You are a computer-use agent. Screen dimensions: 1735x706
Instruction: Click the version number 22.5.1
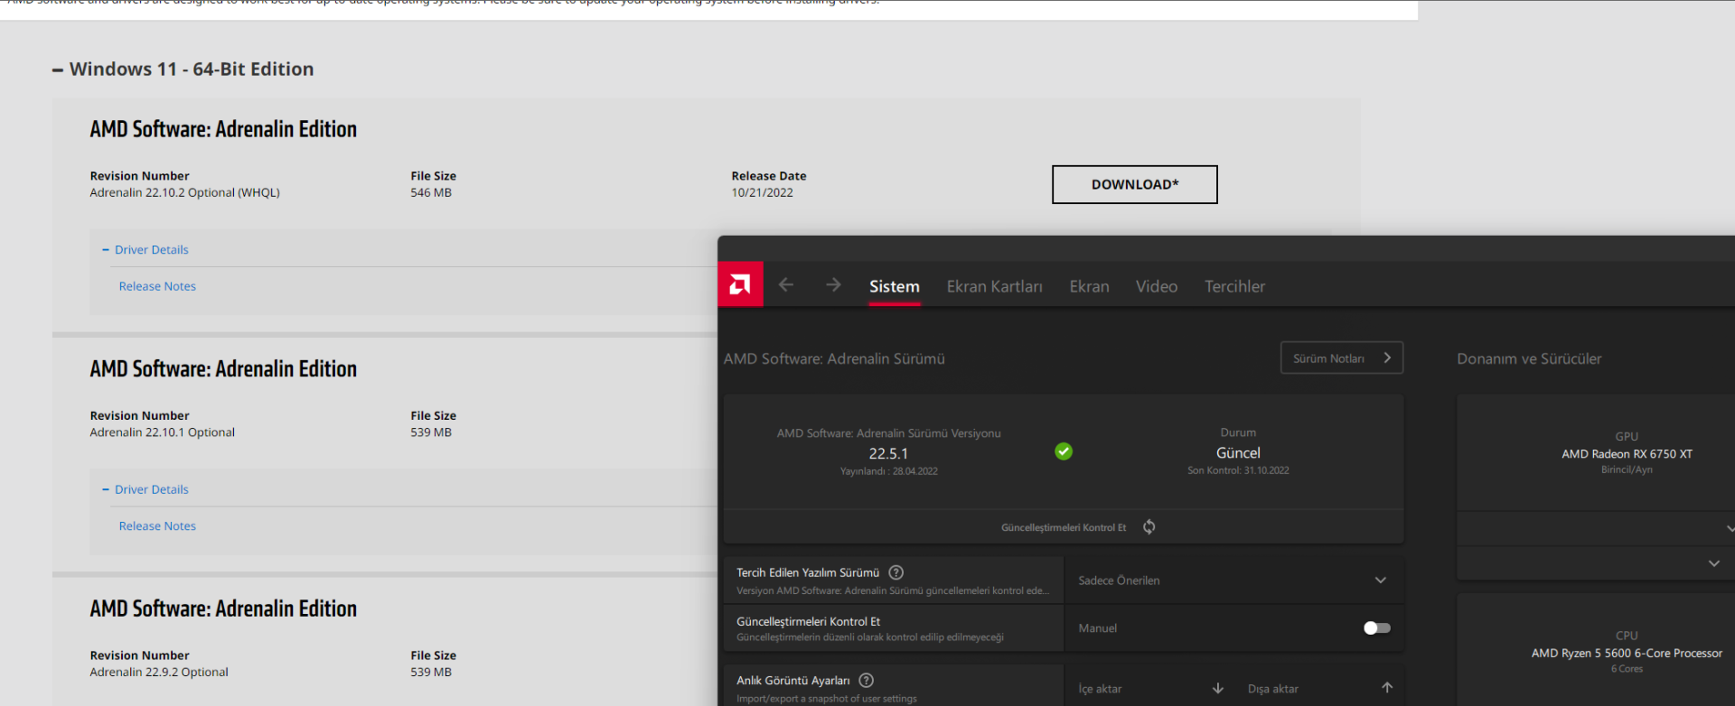point(888,454)
